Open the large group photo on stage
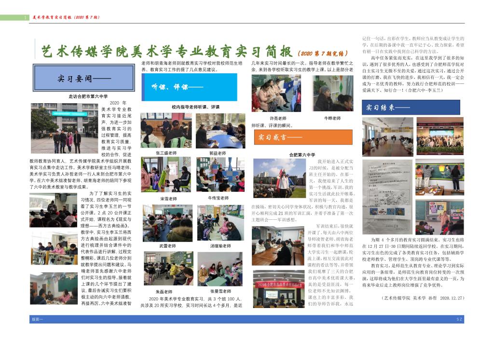The image size is (494, 349). [x=440, y=136]
